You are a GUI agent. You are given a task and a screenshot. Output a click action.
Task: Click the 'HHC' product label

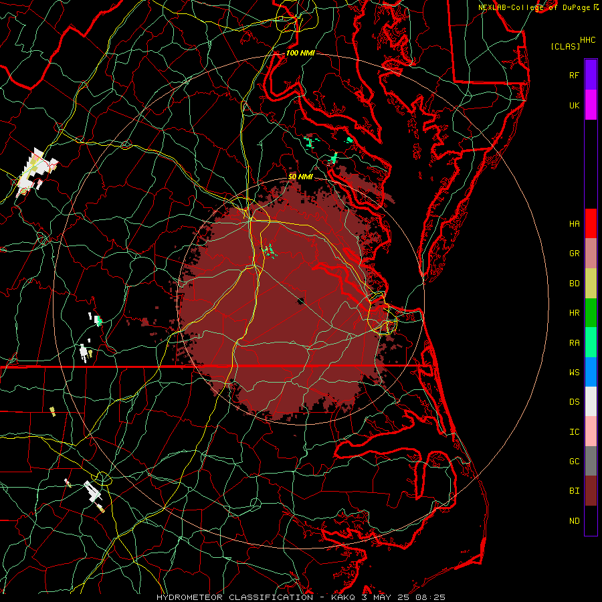coord(587,40)
